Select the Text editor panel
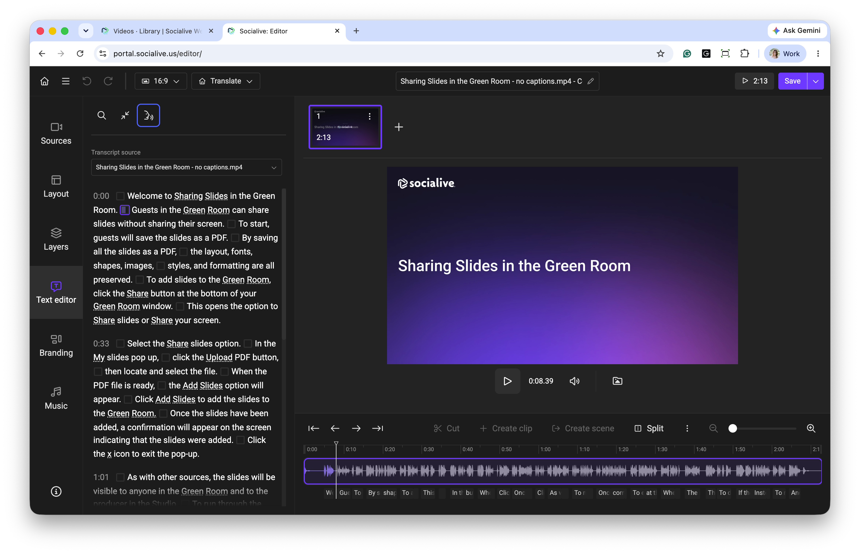 pyautogui.click(x=56, y=292)
